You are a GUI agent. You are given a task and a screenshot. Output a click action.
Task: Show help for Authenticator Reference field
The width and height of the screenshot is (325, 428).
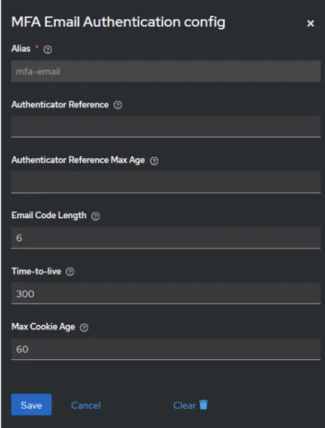(x=117, y=105)
